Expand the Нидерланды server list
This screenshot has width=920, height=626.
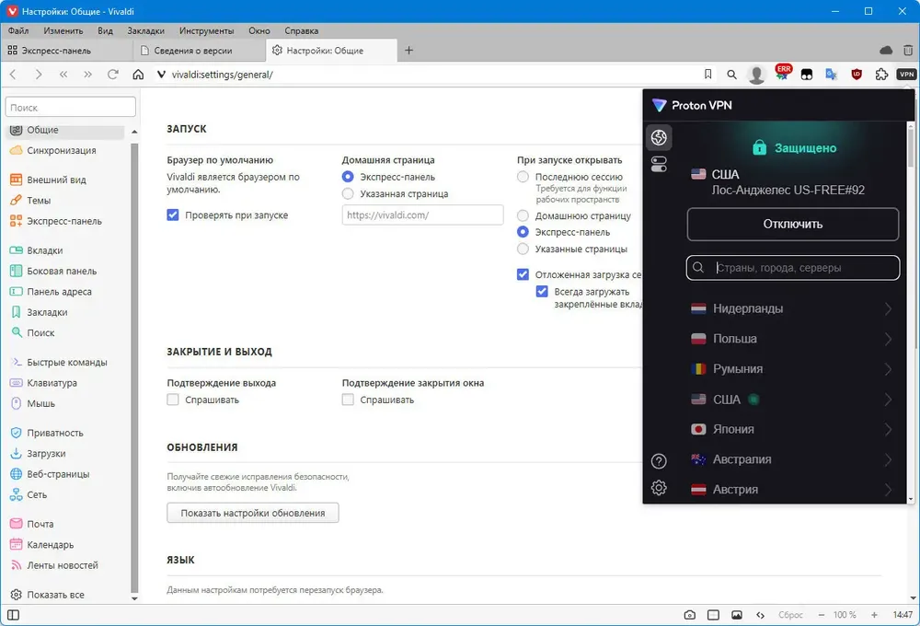pyautogui.click(x=888, y=309)
